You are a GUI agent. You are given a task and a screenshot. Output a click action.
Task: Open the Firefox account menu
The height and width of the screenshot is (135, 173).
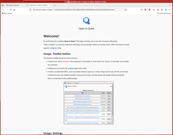[x=145, y=10]
